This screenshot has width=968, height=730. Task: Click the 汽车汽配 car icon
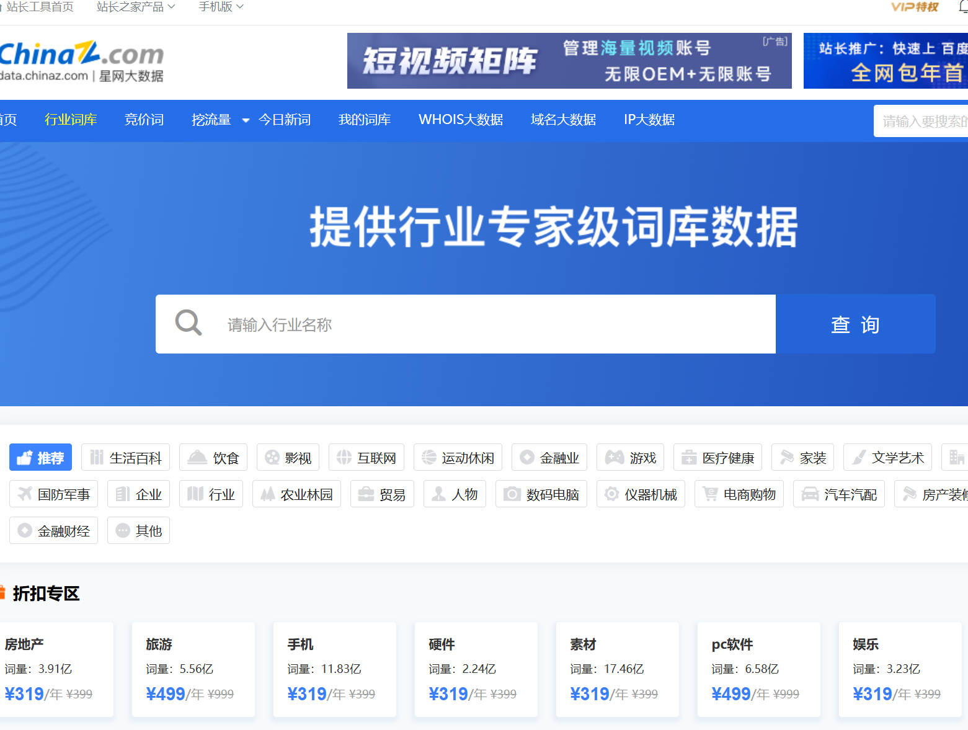810,494
